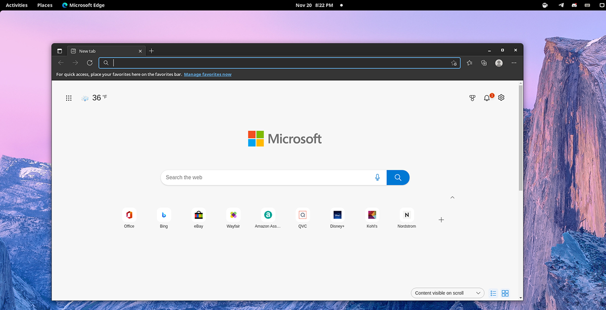The width and height of the screenshot is (606, 310).
Task: Add this page to favorites star
Action: click(453, 63)
